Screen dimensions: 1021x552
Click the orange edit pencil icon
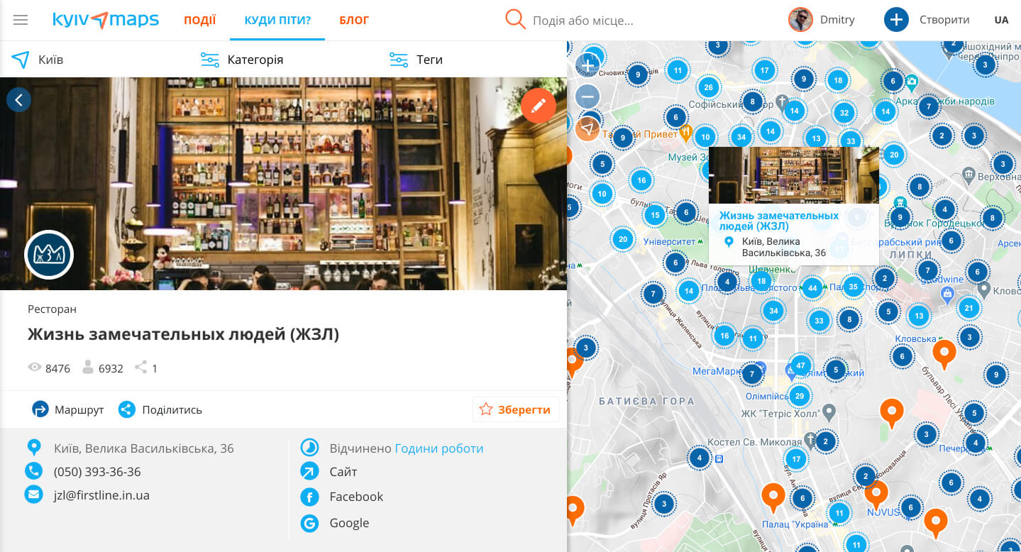[x=538, y=106]
